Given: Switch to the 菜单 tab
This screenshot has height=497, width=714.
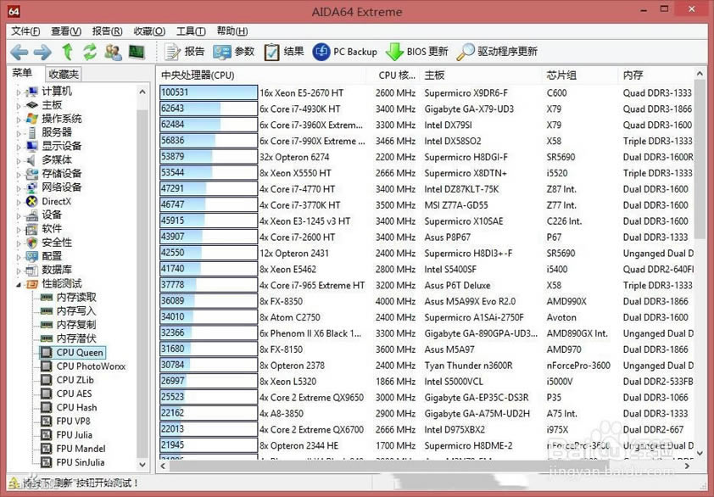Looking at the screenshot, I should click(22, 73).
